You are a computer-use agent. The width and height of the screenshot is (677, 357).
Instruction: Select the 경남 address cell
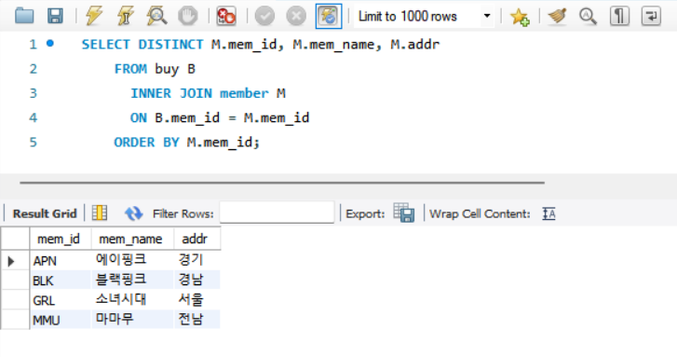pos(196,280)
